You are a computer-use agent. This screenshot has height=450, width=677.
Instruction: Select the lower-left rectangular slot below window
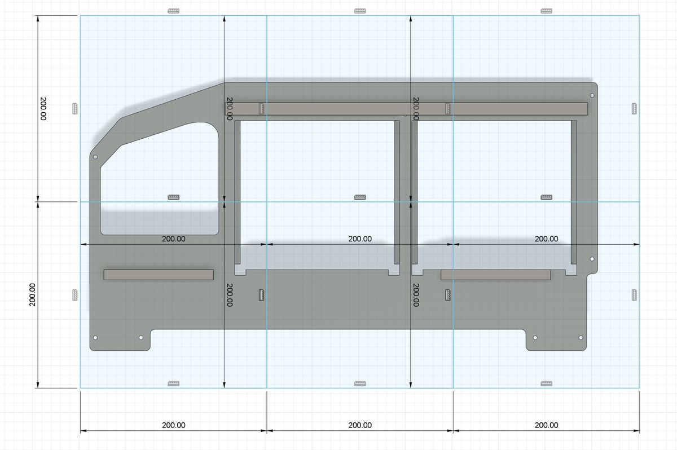[x=159, y=275]
